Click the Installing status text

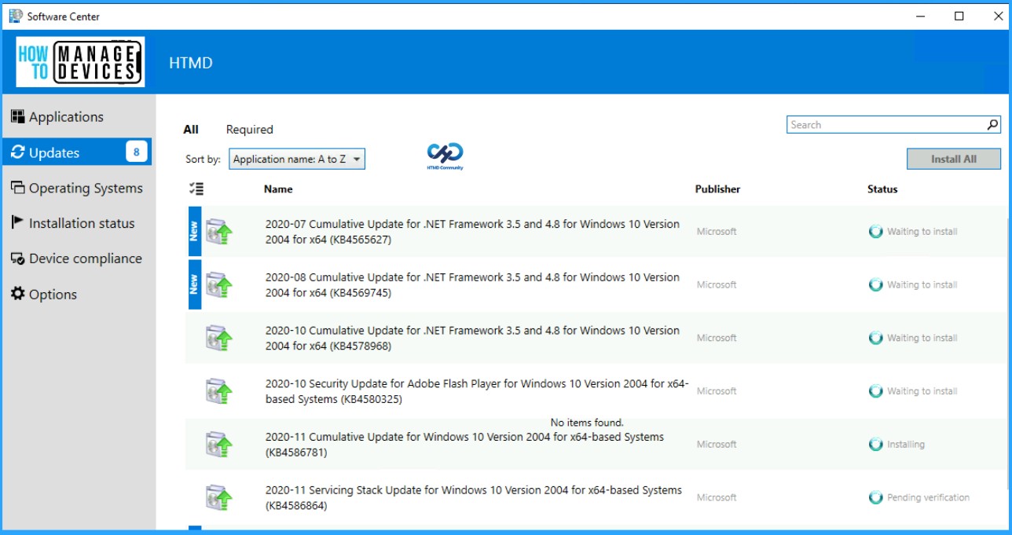pos(906,445)
